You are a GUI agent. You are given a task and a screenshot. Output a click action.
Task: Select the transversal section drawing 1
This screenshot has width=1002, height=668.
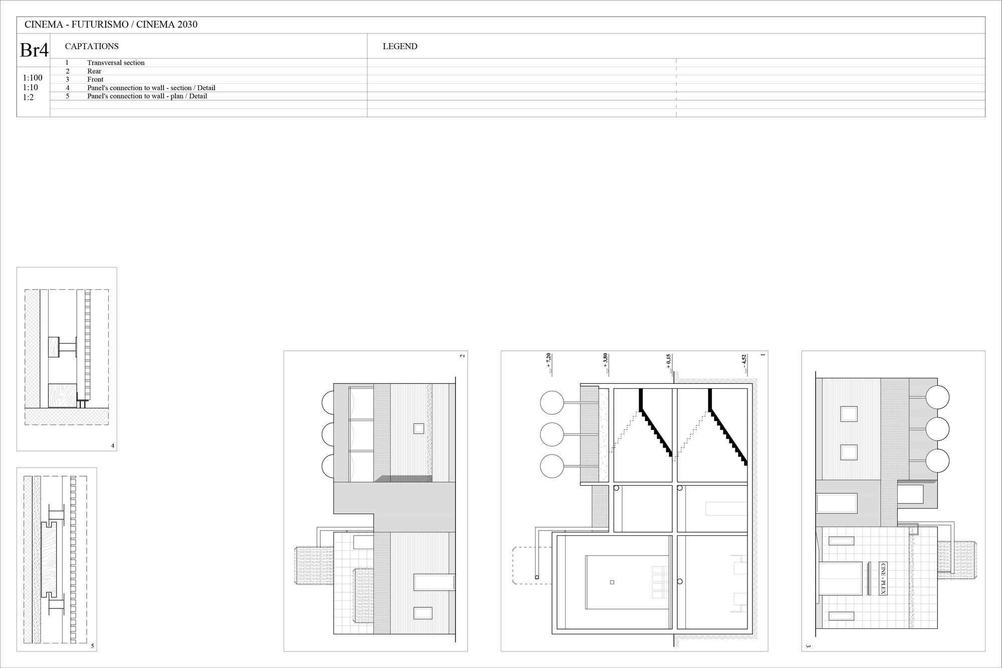pyautogui.click(x=634, y=501)
